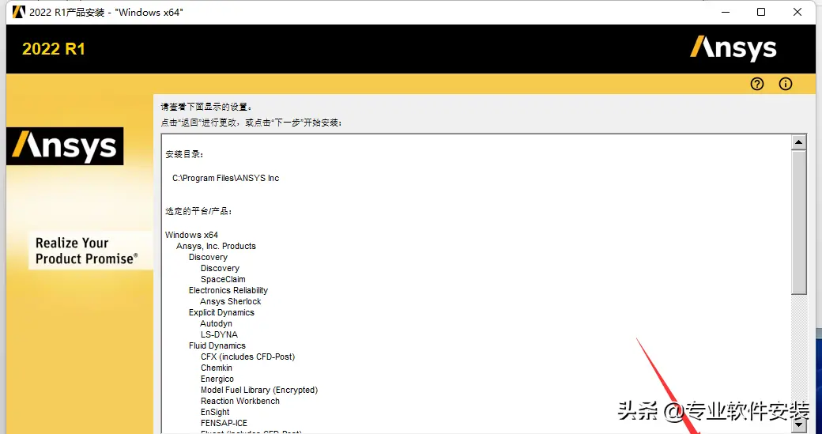
Task: Open the information (i) icon
Action: click(x=786, y=84)
